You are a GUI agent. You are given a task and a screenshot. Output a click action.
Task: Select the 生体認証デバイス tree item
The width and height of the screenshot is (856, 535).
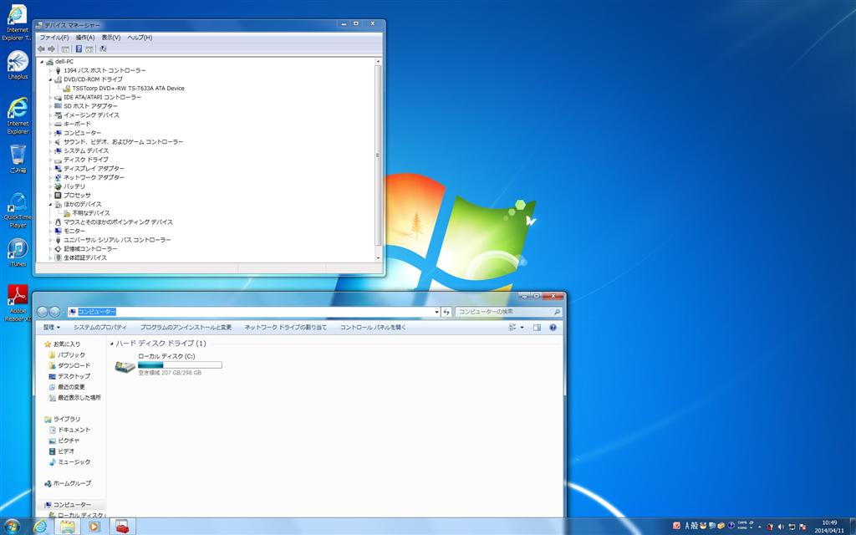coord(85,257)
